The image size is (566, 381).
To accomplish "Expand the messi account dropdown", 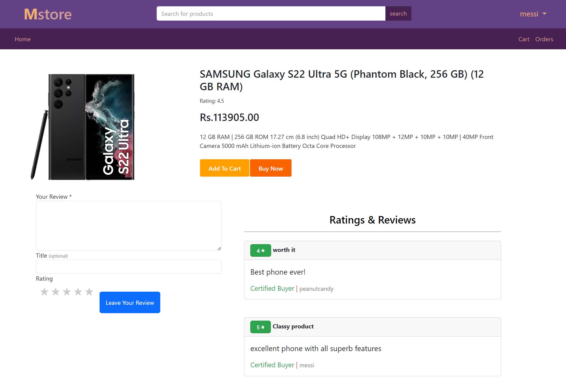I will pos(533,14).
